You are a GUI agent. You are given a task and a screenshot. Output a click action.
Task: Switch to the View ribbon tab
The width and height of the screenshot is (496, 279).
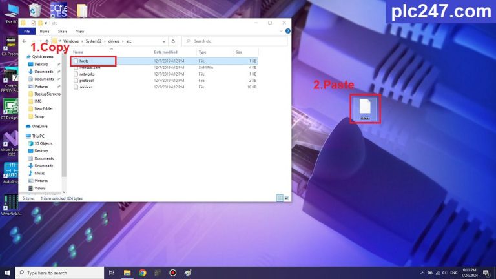pyautogui.click(x=80, y=30)
